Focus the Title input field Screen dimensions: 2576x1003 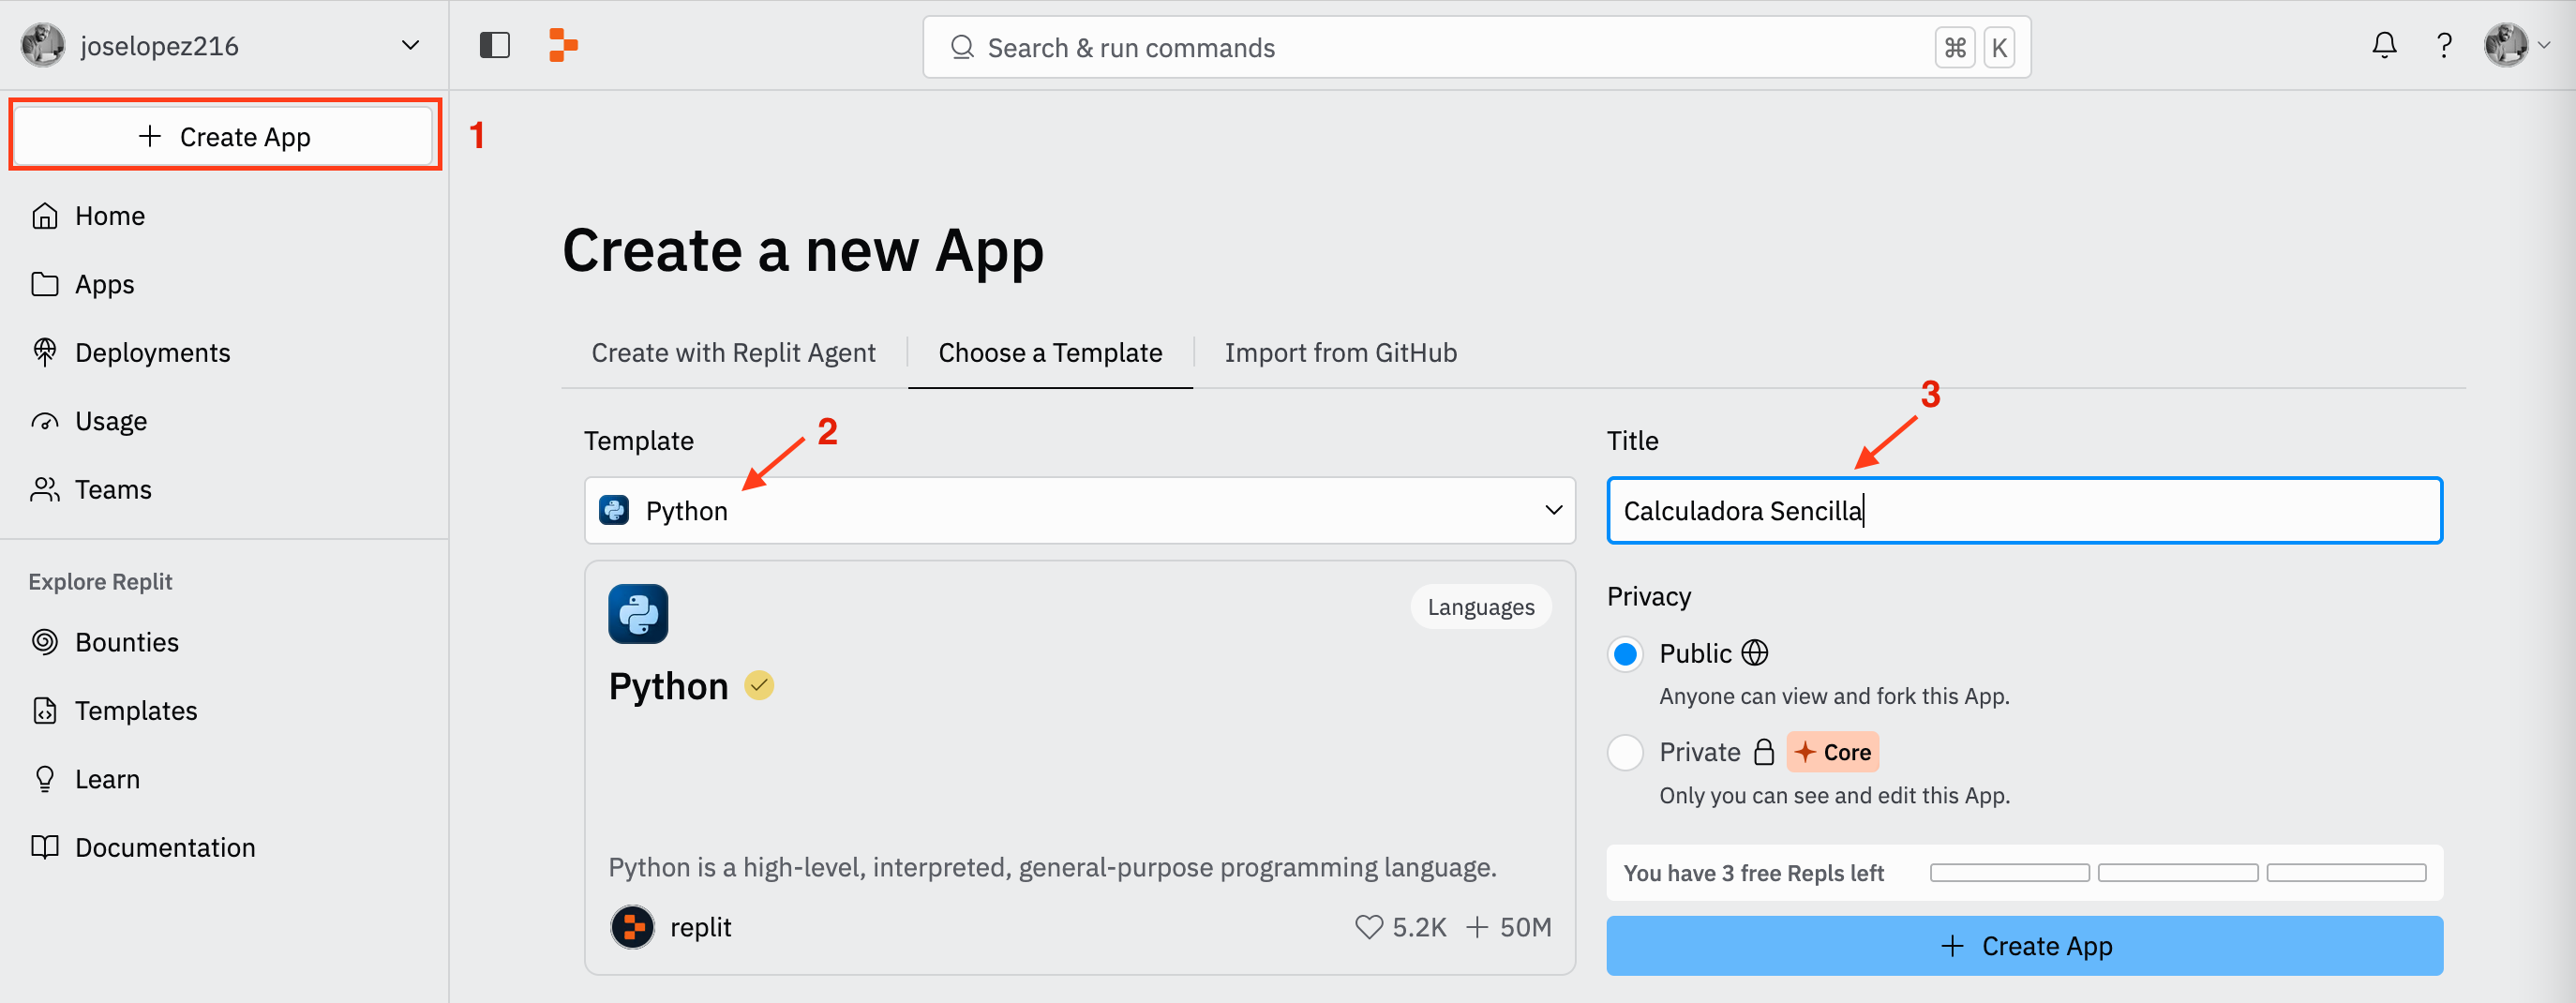pos(2024,511)
